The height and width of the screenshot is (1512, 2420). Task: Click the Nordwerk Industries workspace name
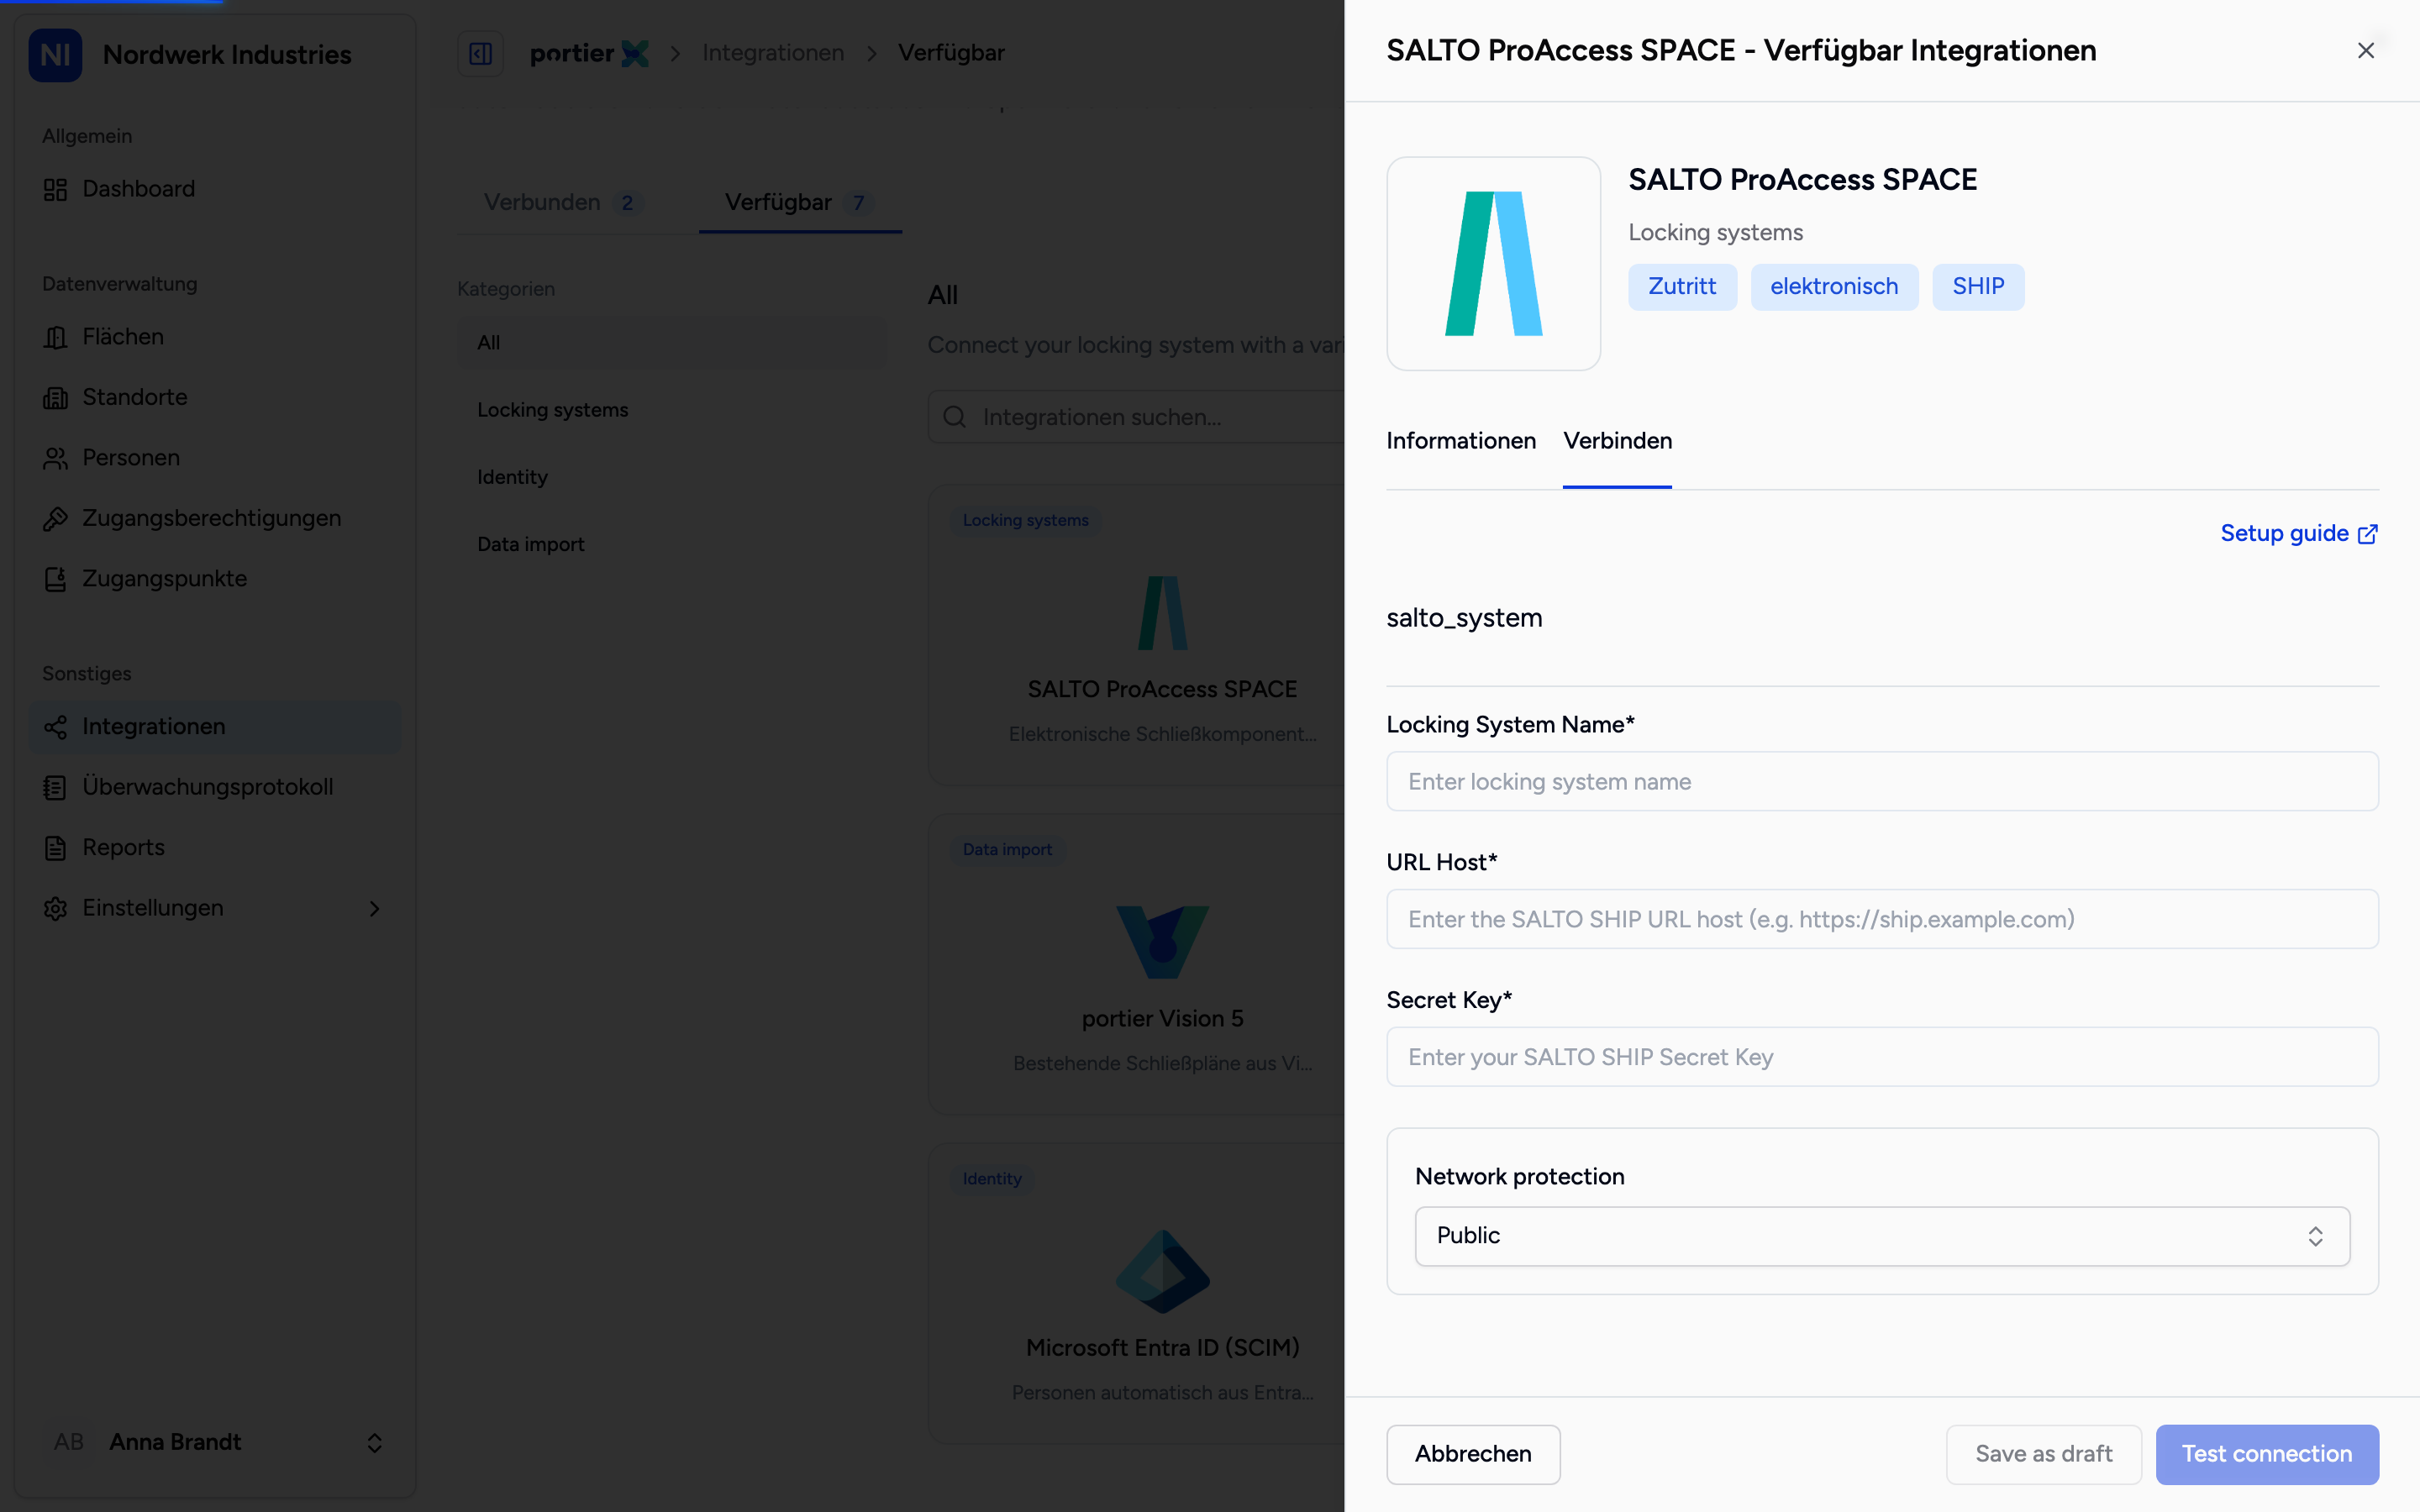click(x=227, y=55)
